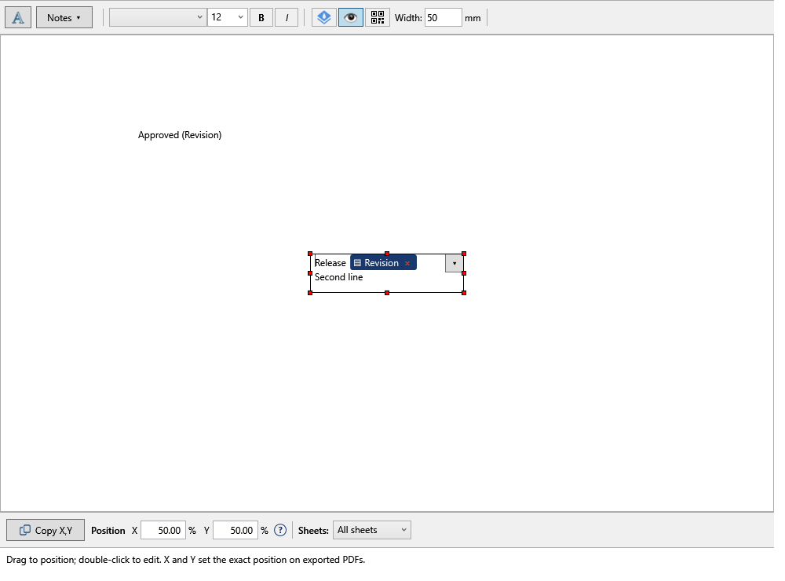Click the text tool 'A' icon
This screenshot has height=581, width=785.
click(18, 17)
